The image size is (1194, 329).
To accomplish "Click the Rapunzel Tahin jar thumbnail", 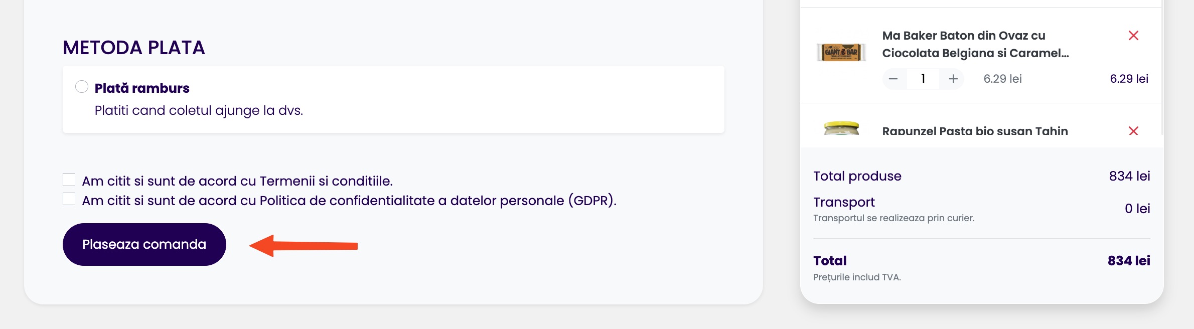I will pyautogui.click(x=841, y=129).
